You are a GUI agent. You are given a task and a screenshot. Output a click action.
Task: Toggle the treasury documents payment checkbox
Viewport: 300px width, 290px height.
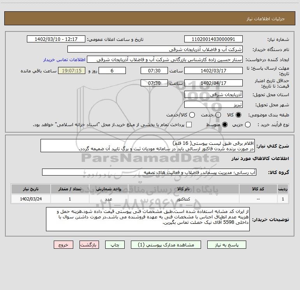189,125
